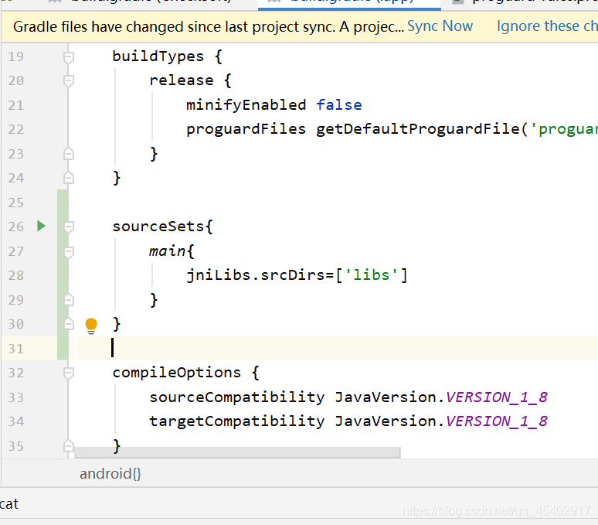The height and width of the screenshot is (525, 598).
Task: Click fold end marker on line 30
Action: [x=69, y=324]
